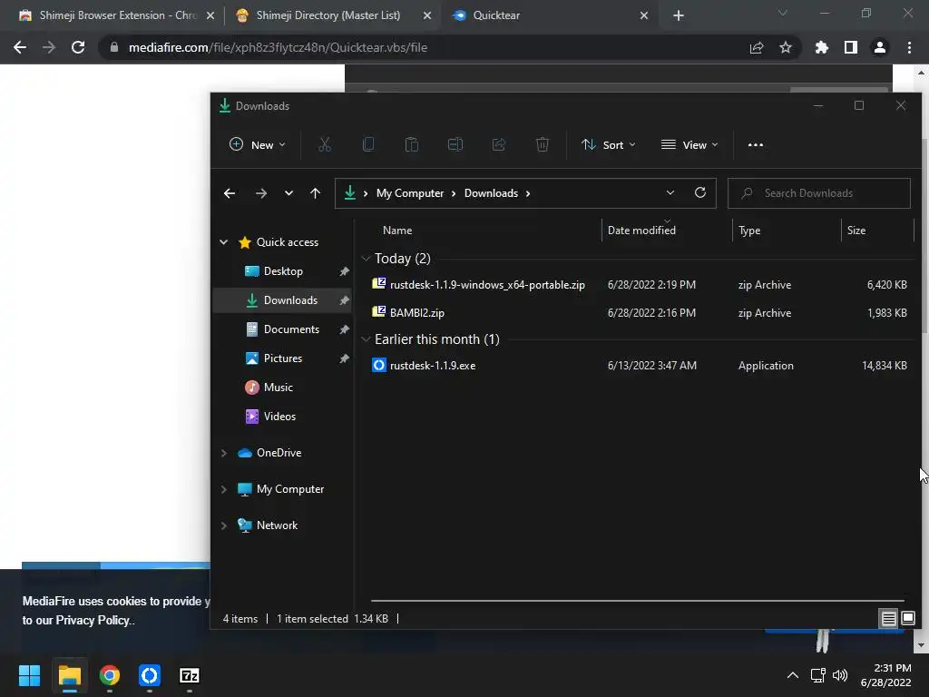Open the Windows Start menu
929x697 pixels.
29,675
